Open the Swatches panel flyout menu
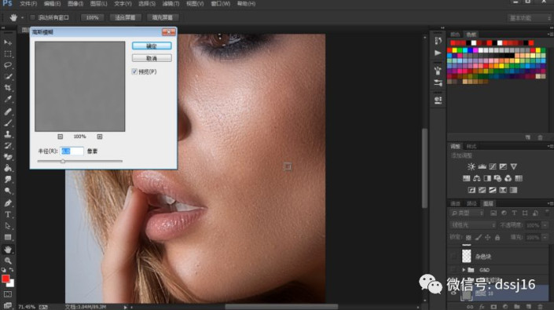This screenshot has height=310, width=554. click(550, 35)
